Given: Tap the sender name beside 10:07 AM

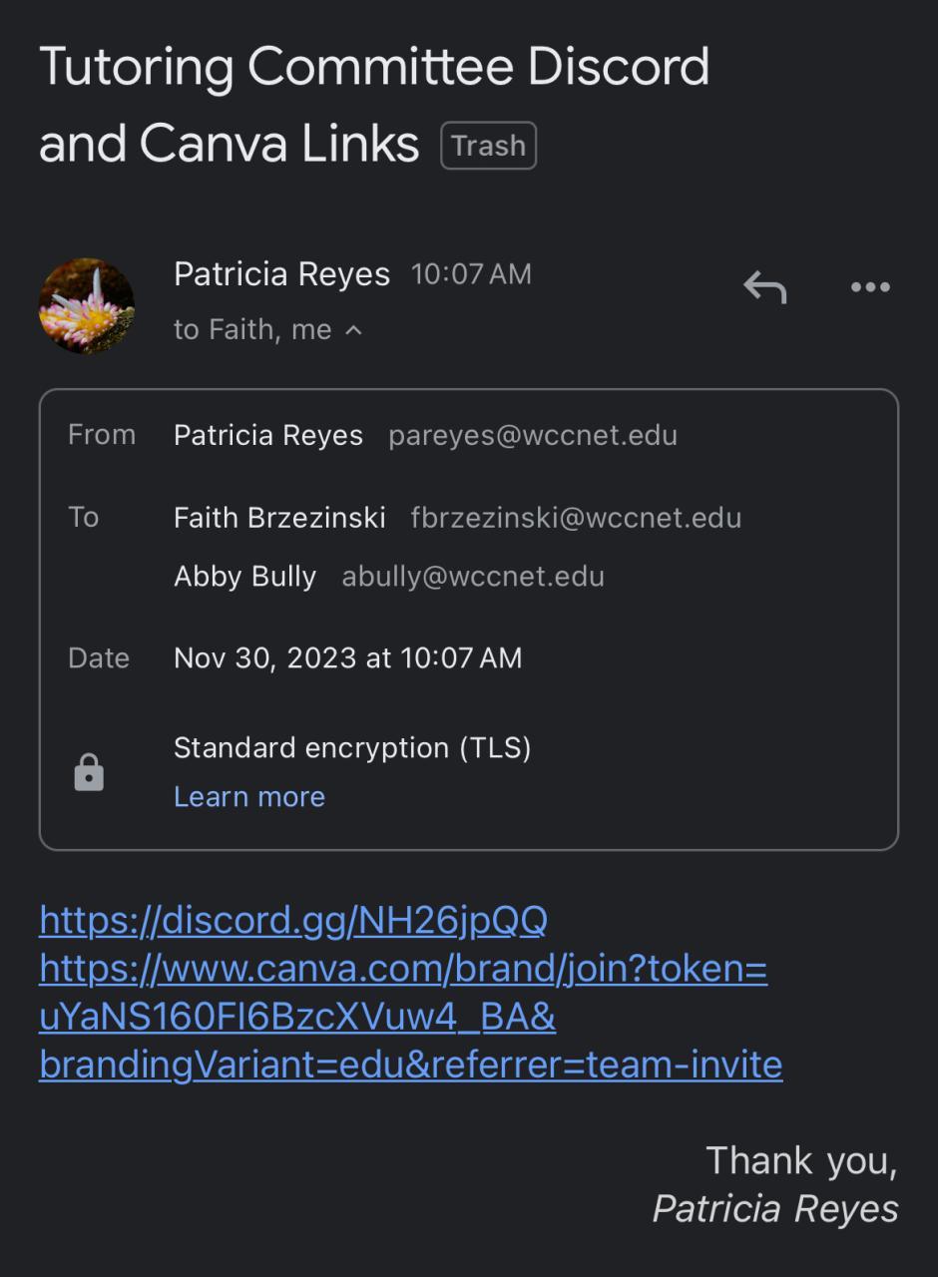Looking at the screenshot, I should point(281,274).
